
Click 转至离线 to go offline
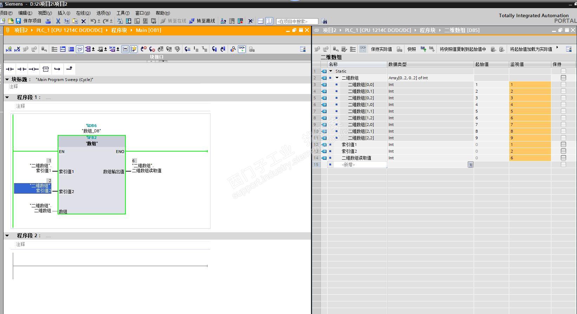202,21
